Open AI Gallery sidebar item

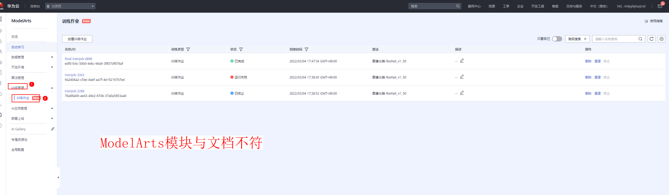point(19,129)
